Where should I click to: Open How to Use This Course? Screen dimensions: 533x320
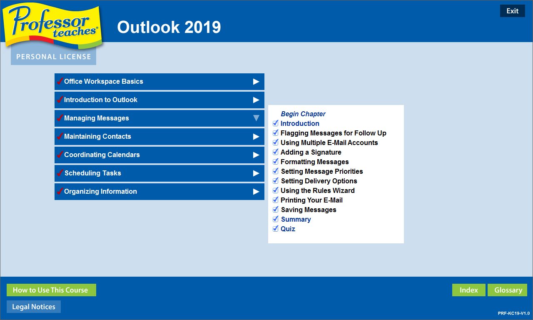pos(51,290)
